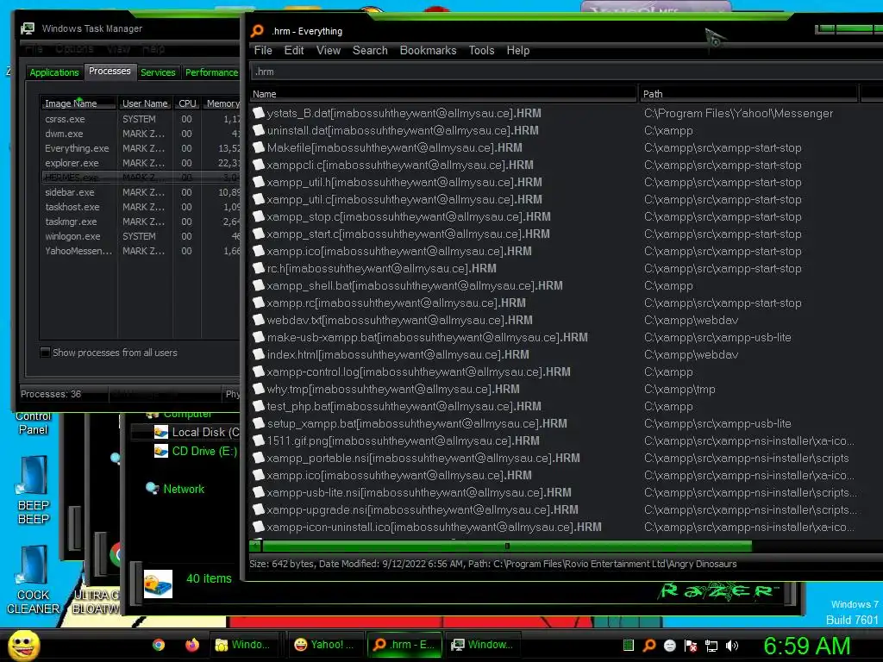Click the file icon of why.tmp
Viewport: 883px width, 662px height.
click(x=259, y=389)
